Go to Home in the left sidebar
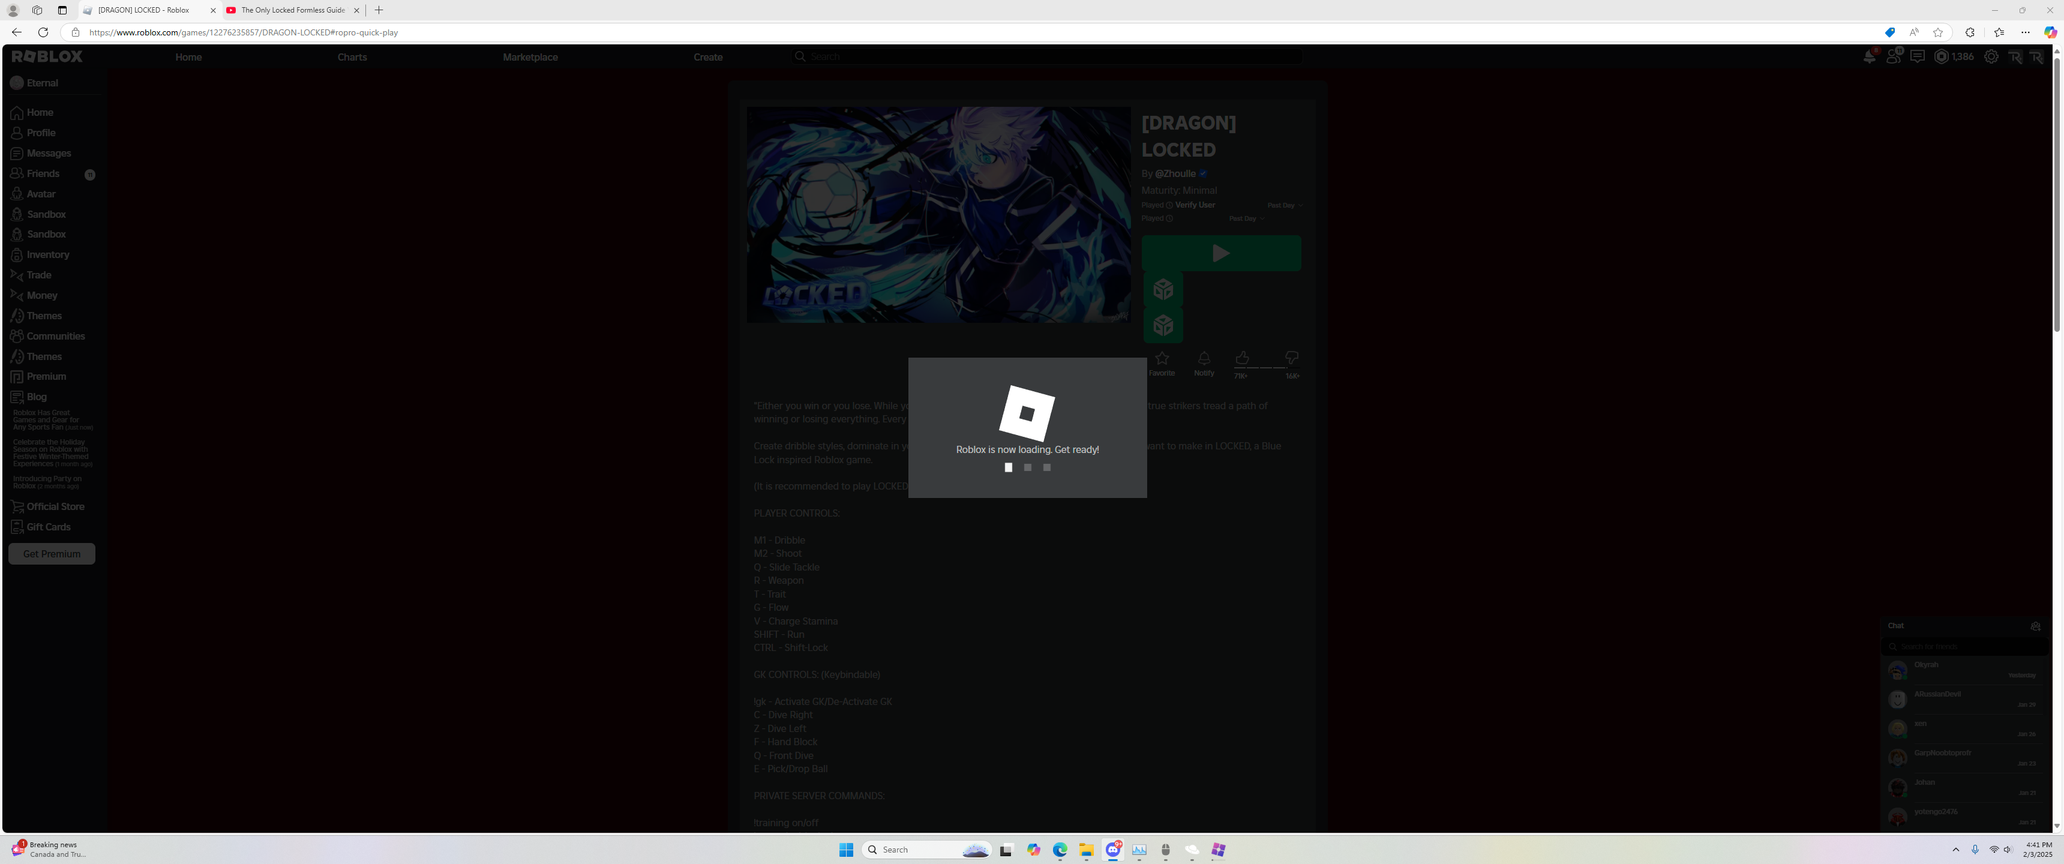 click(x=32, y=112)
